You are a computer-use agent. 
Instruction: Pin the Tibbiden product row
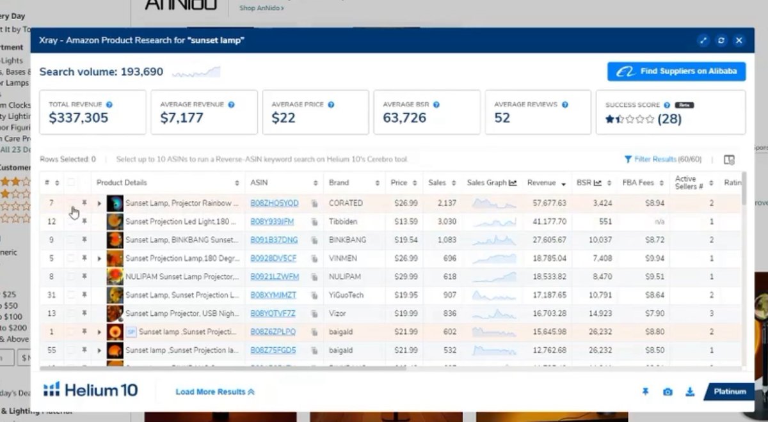point(84,221)
